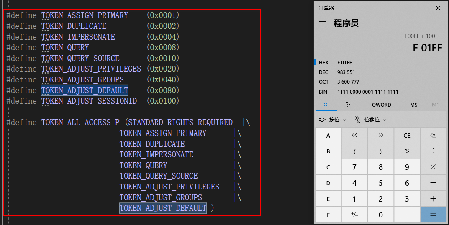Click TOKEN_ADJUST_GROUPS inside the macro body

point(161,198)
